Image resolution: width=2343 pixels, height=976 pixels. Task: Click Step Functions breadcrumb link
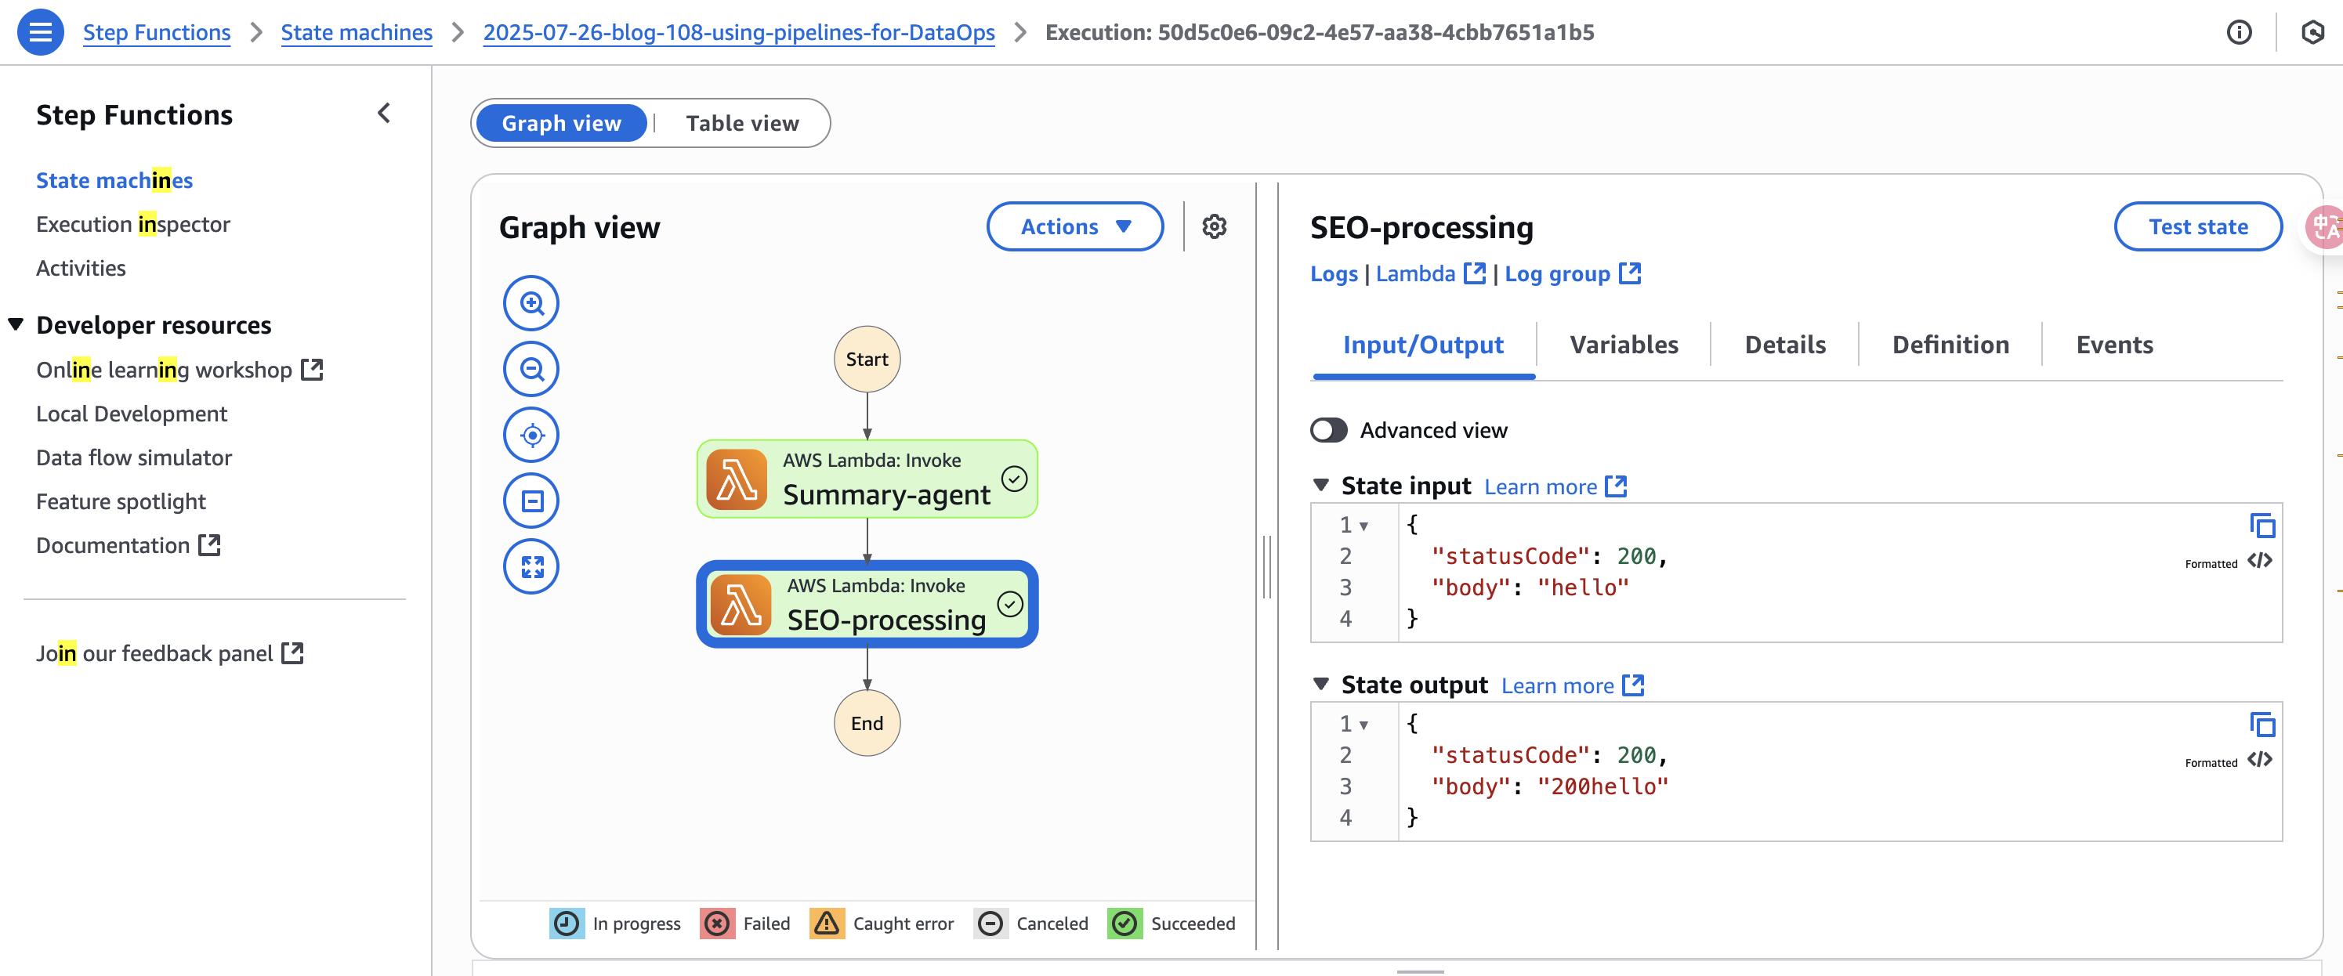coord(157,33)
